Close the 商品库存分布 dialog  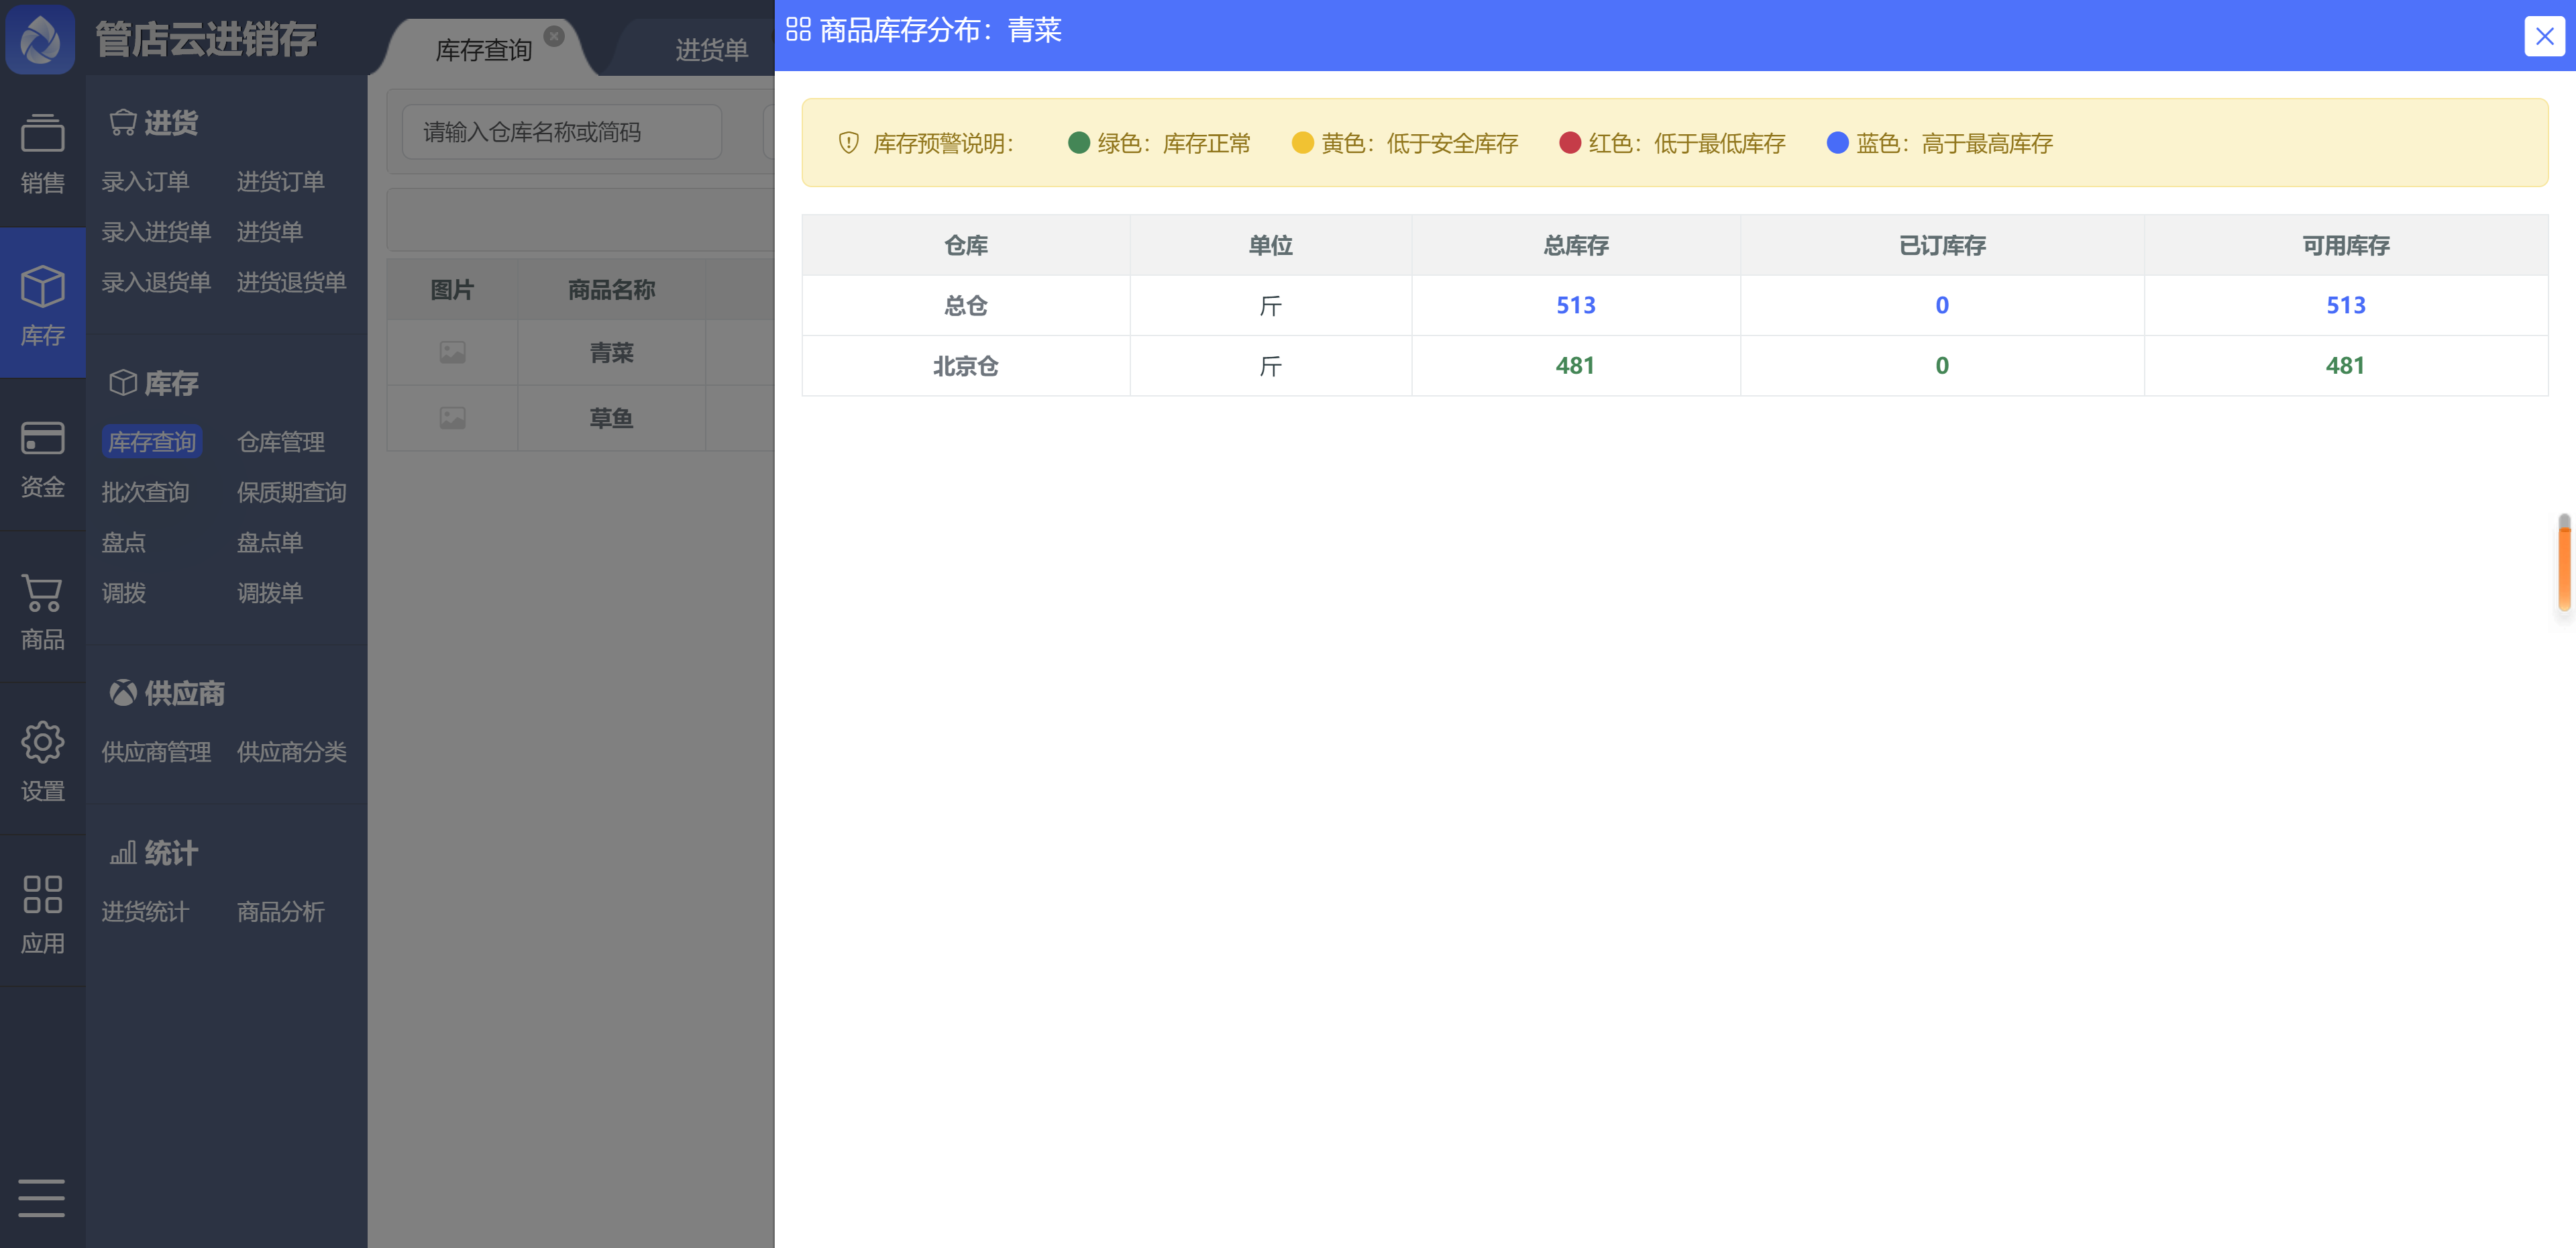tap(2544, 36)
